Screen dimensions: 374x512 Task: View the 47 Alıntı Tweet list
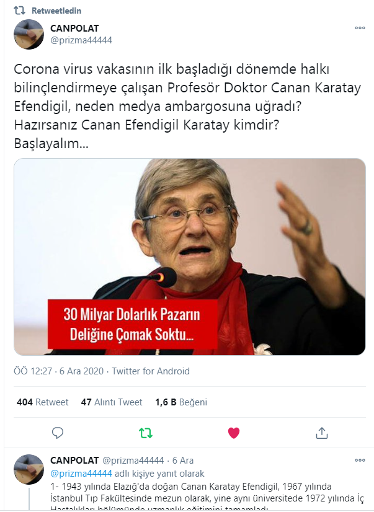pos(112,402)
